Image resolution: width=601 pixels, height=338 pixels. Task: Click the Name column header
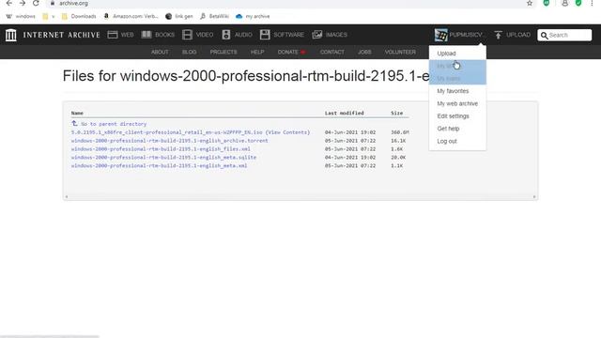click(x=77, y=113)
